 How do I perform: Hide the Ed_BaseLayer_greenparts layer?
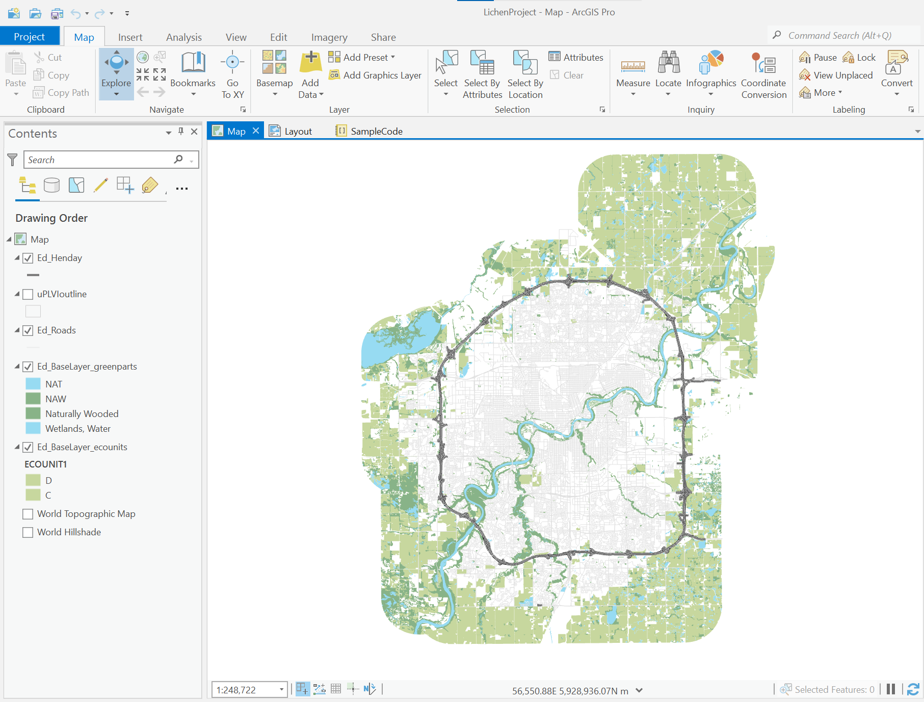[28, 367]
